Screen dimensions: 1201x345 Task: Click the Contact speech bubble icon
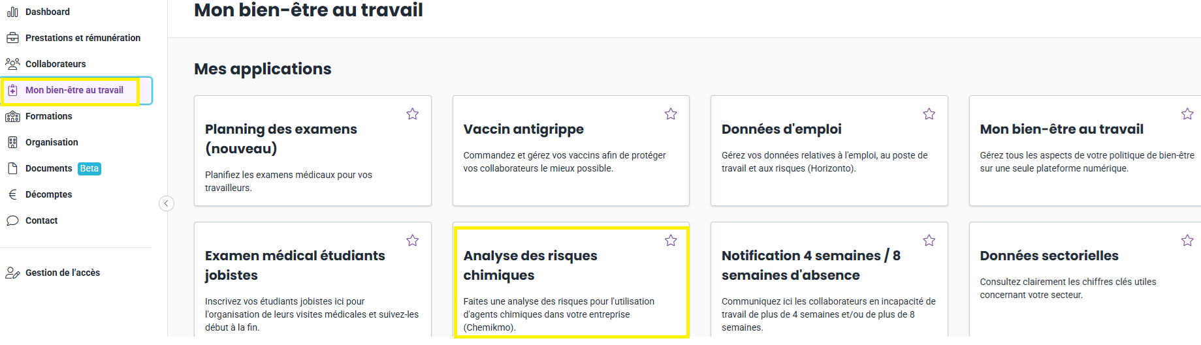tap(12, 220)
